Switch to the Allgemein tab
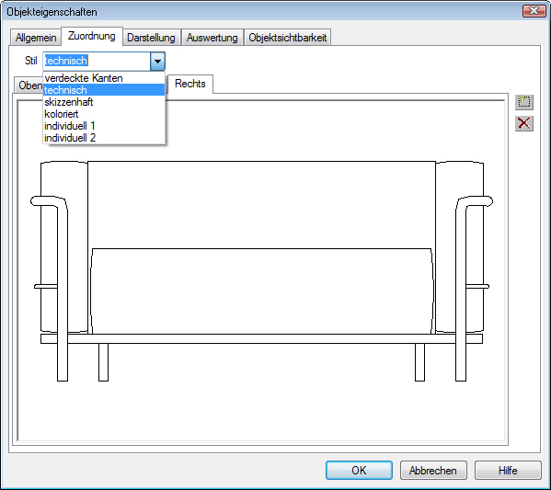 click(36, 38)
